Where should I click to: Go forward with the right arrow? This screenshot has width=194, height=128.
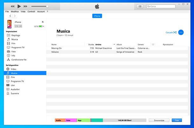point(15,16)
